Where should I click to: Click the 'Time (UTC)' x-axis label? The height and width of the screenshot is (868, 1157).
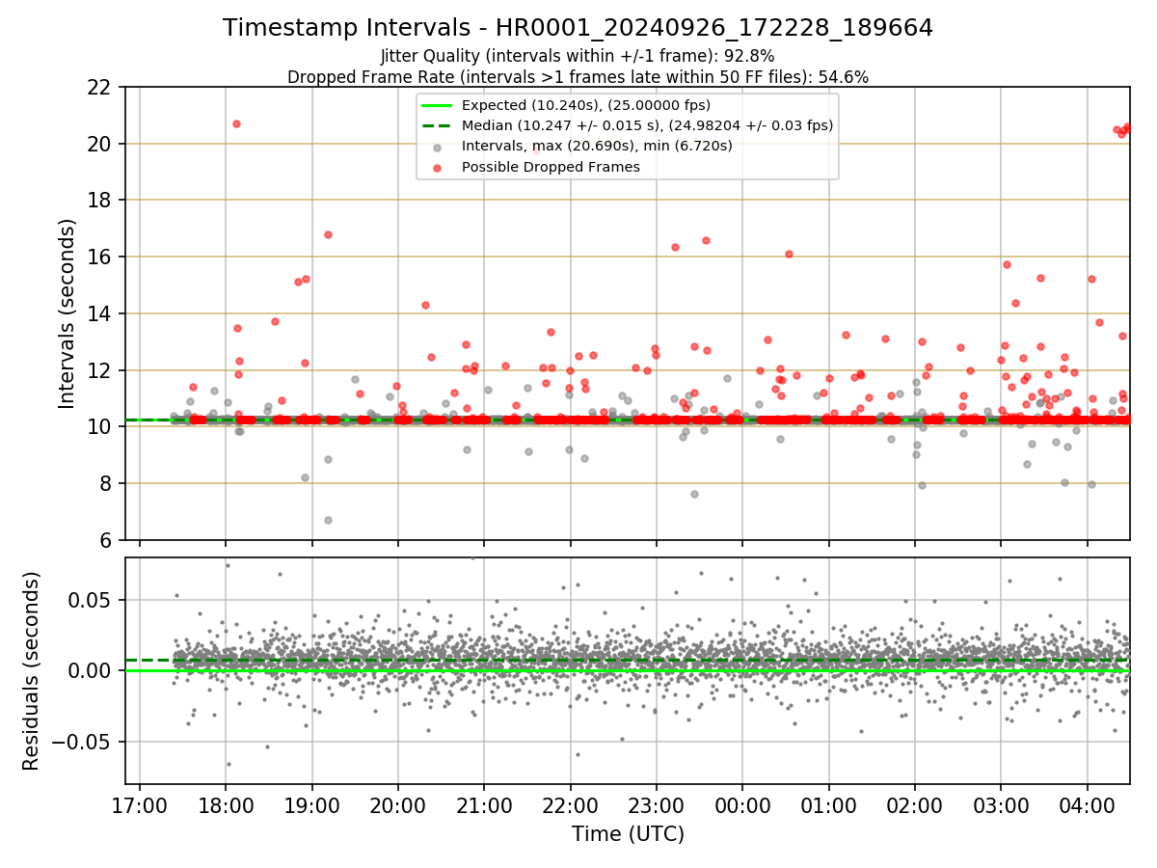tap(628, 834)
